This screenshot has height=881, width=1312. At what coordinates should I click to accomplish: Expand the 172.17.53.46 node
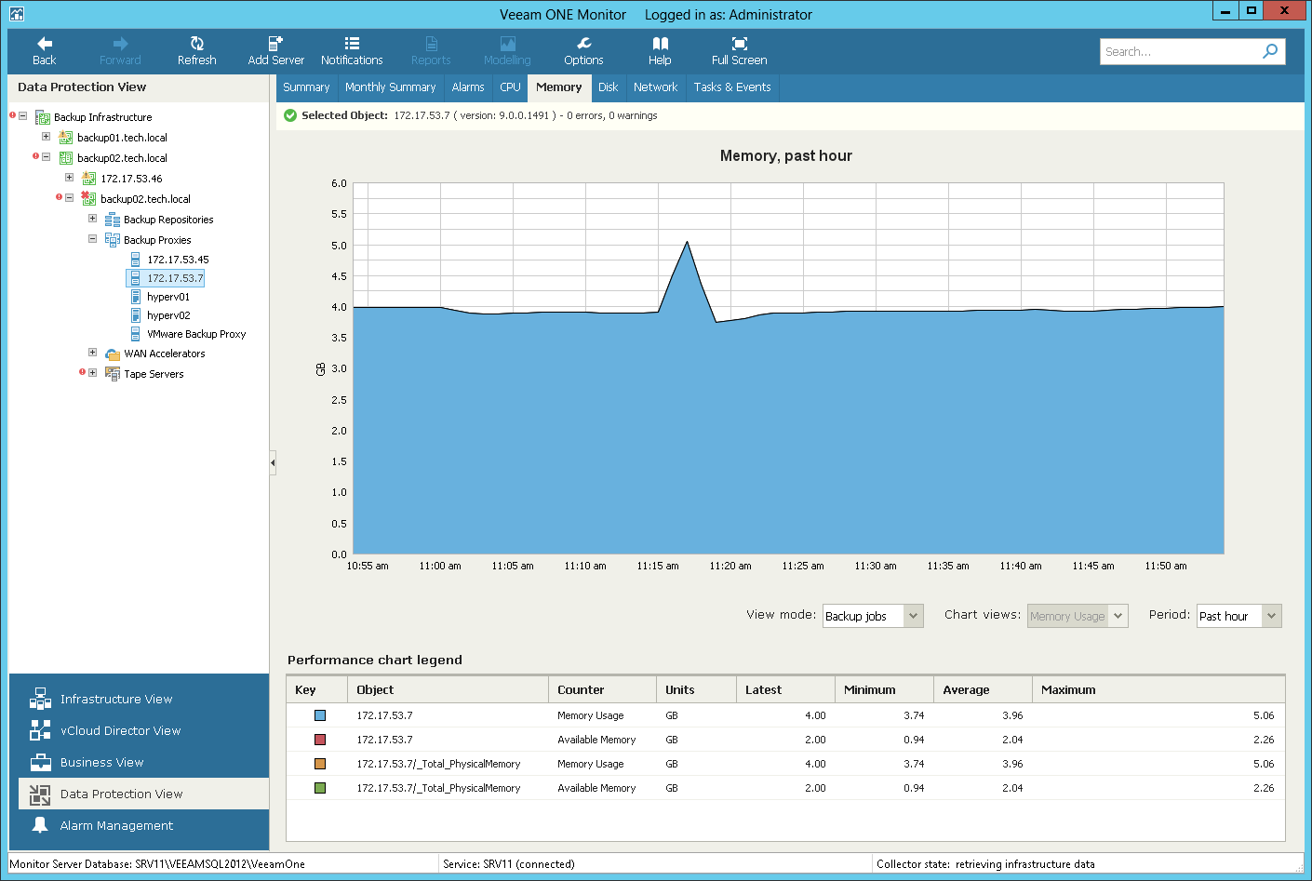pos(69,177)
